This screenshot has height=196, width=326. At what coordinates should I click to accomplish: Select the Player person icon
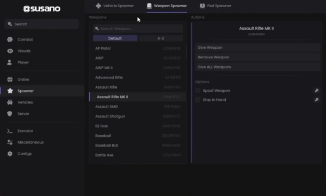pyautogui.click(x=9, y=62)
